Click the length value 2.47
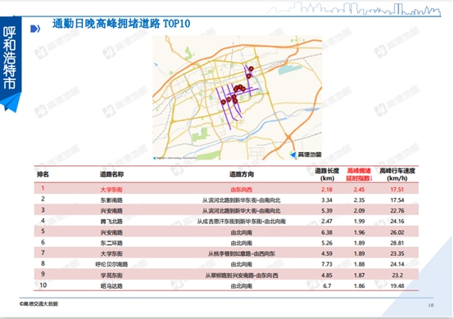Image resolution: width=454 pixels, height=319 pixels. point(327,222)
